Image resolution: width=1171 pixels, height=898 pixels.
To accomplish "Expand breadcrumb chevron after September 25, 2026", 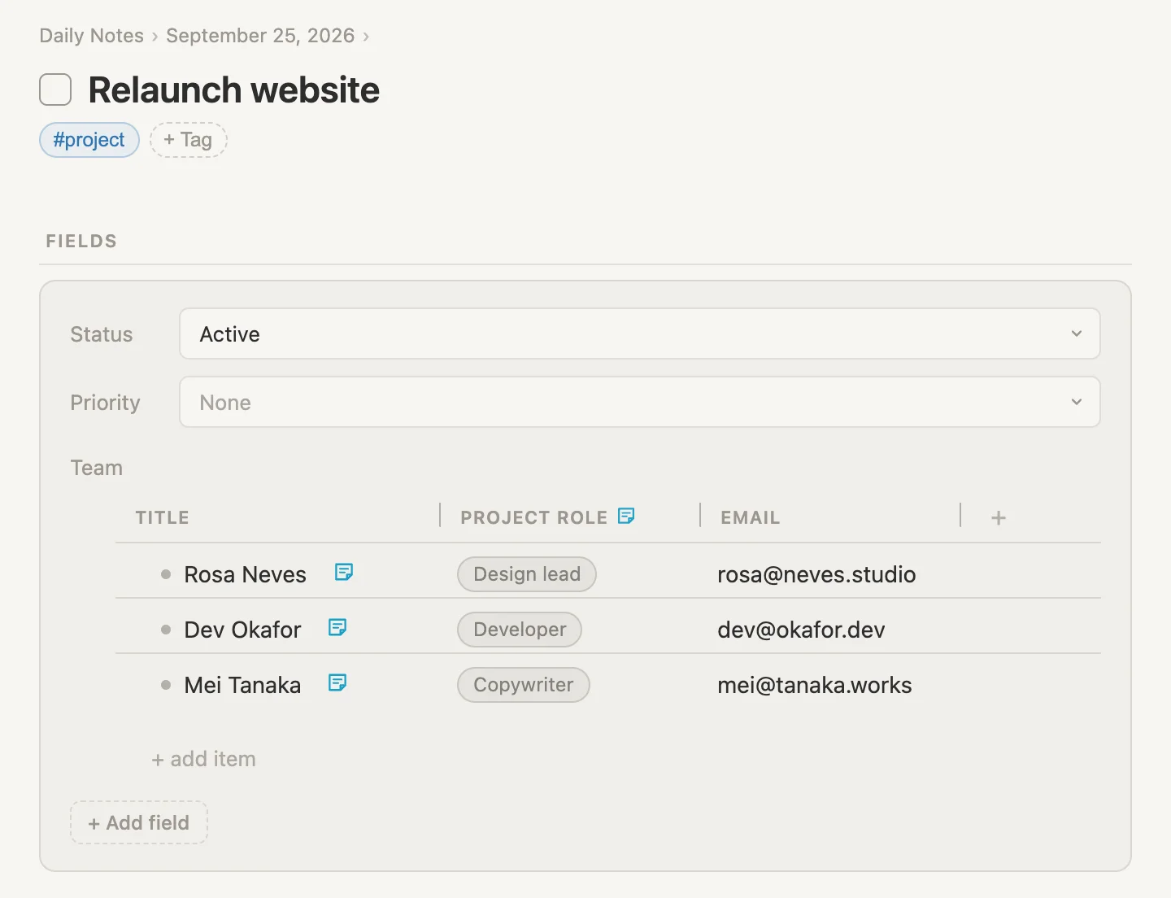I will click(x=366, y=37).
